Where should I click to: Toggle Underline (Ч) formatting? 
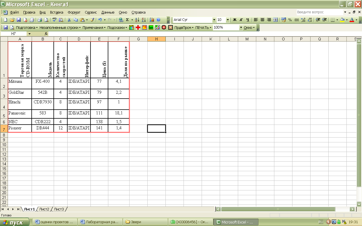click(x=248, y=20)
